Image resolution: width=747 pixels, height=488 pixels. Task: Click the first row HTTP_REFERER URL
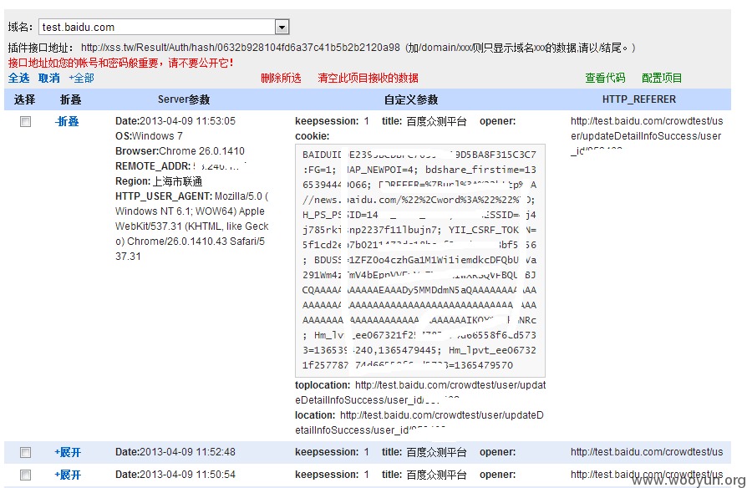point(647,136)
